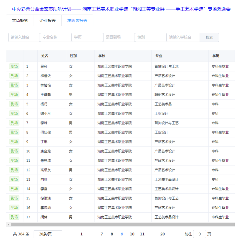
Task: Switch to the 本场概览 tab
Action: [x=20, y=21]
